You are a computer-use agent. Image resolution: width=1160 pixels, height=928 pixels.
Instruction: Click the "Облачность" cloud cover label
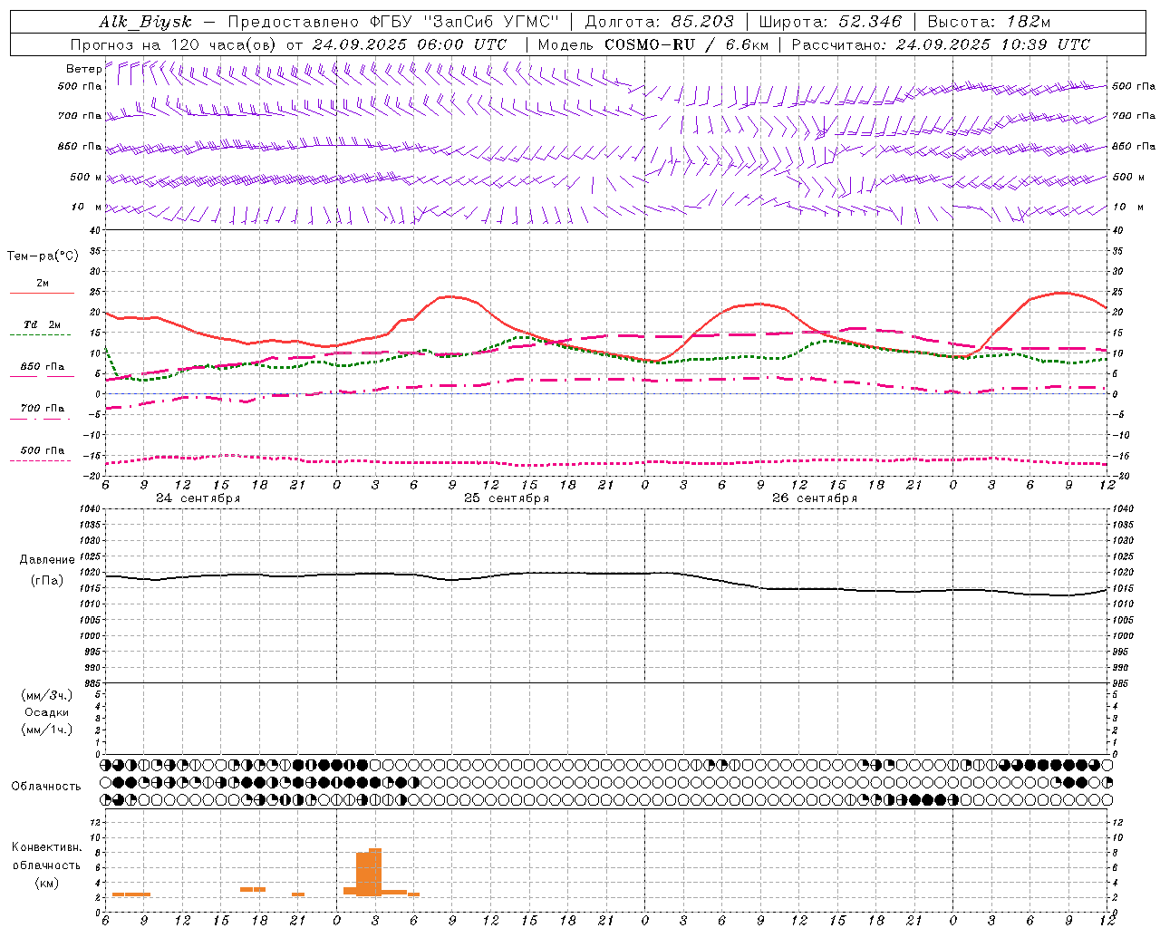(x=46, y=786)
